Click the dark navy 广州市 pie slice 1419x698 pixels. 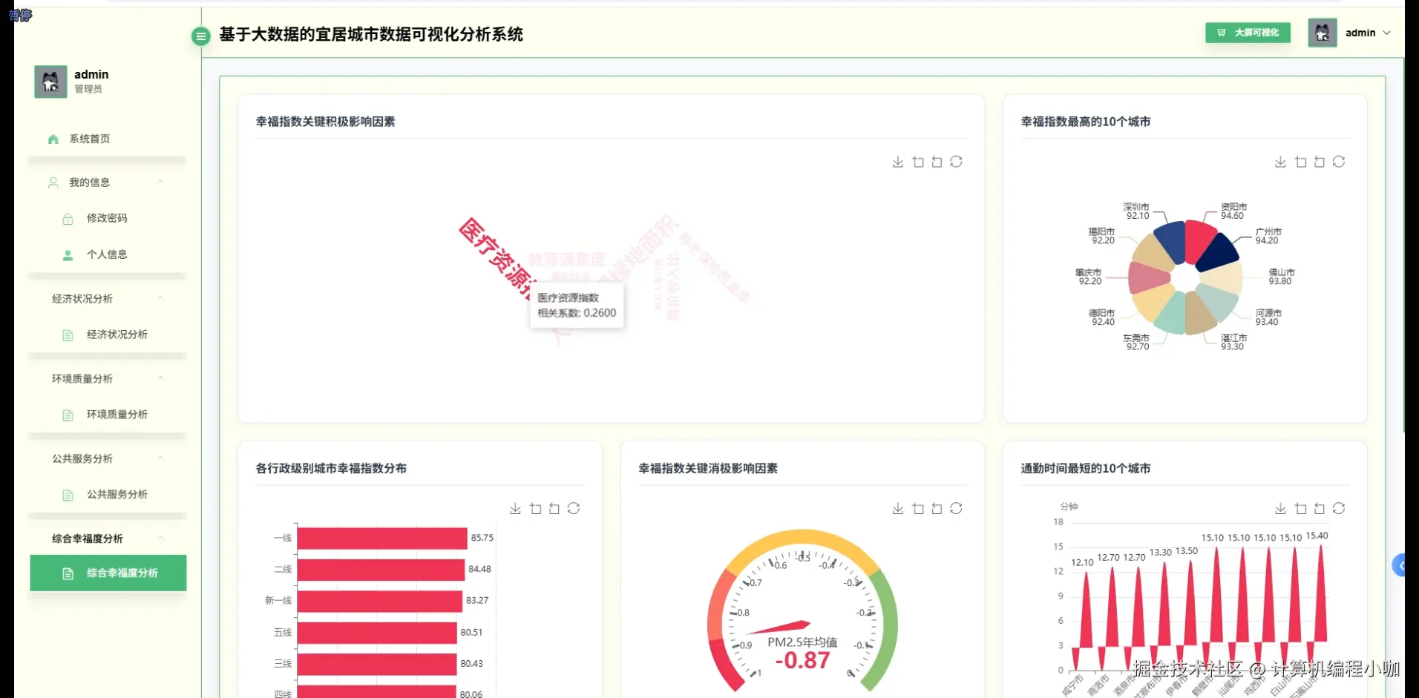1217,252
